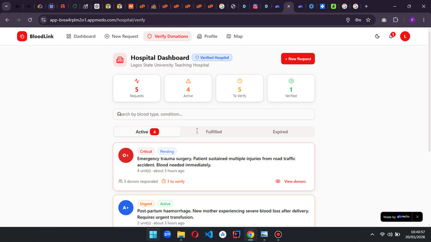Open the Dashboard nav item

coord(81,36)
